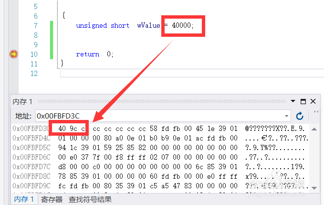The height and width of the screenshot is (205, 324).
Task: Click memory row address 0x00FBFD8C
Action: pos(31,176)
